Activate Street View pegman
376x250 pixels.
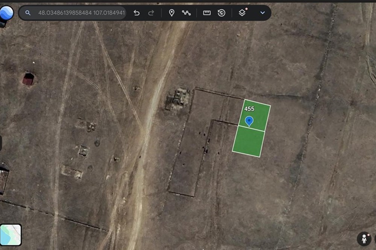point(364,238)
